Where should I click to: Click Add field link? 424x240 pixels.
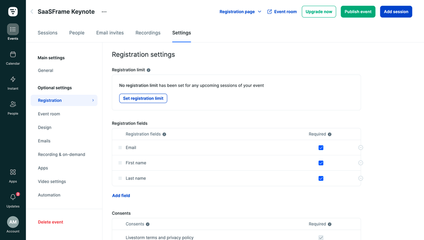click(121, 196)
